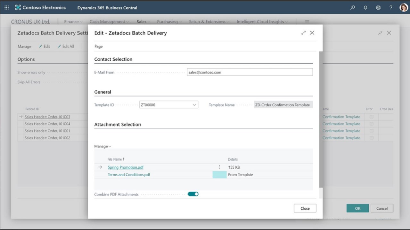The height and width of the screenshot is (230, 410).
Task: Expand the Manage attachments menu
Action: click(102, 146)
